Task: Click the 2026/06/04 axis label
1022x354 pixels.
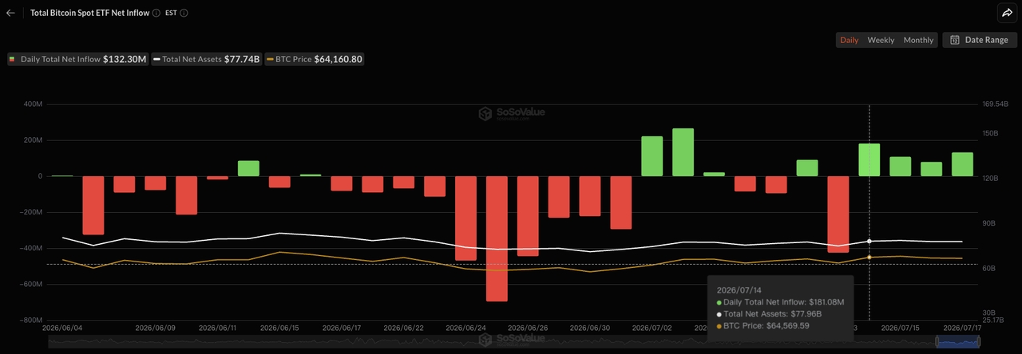Action: pyautogui.click(x=61, y=328)
